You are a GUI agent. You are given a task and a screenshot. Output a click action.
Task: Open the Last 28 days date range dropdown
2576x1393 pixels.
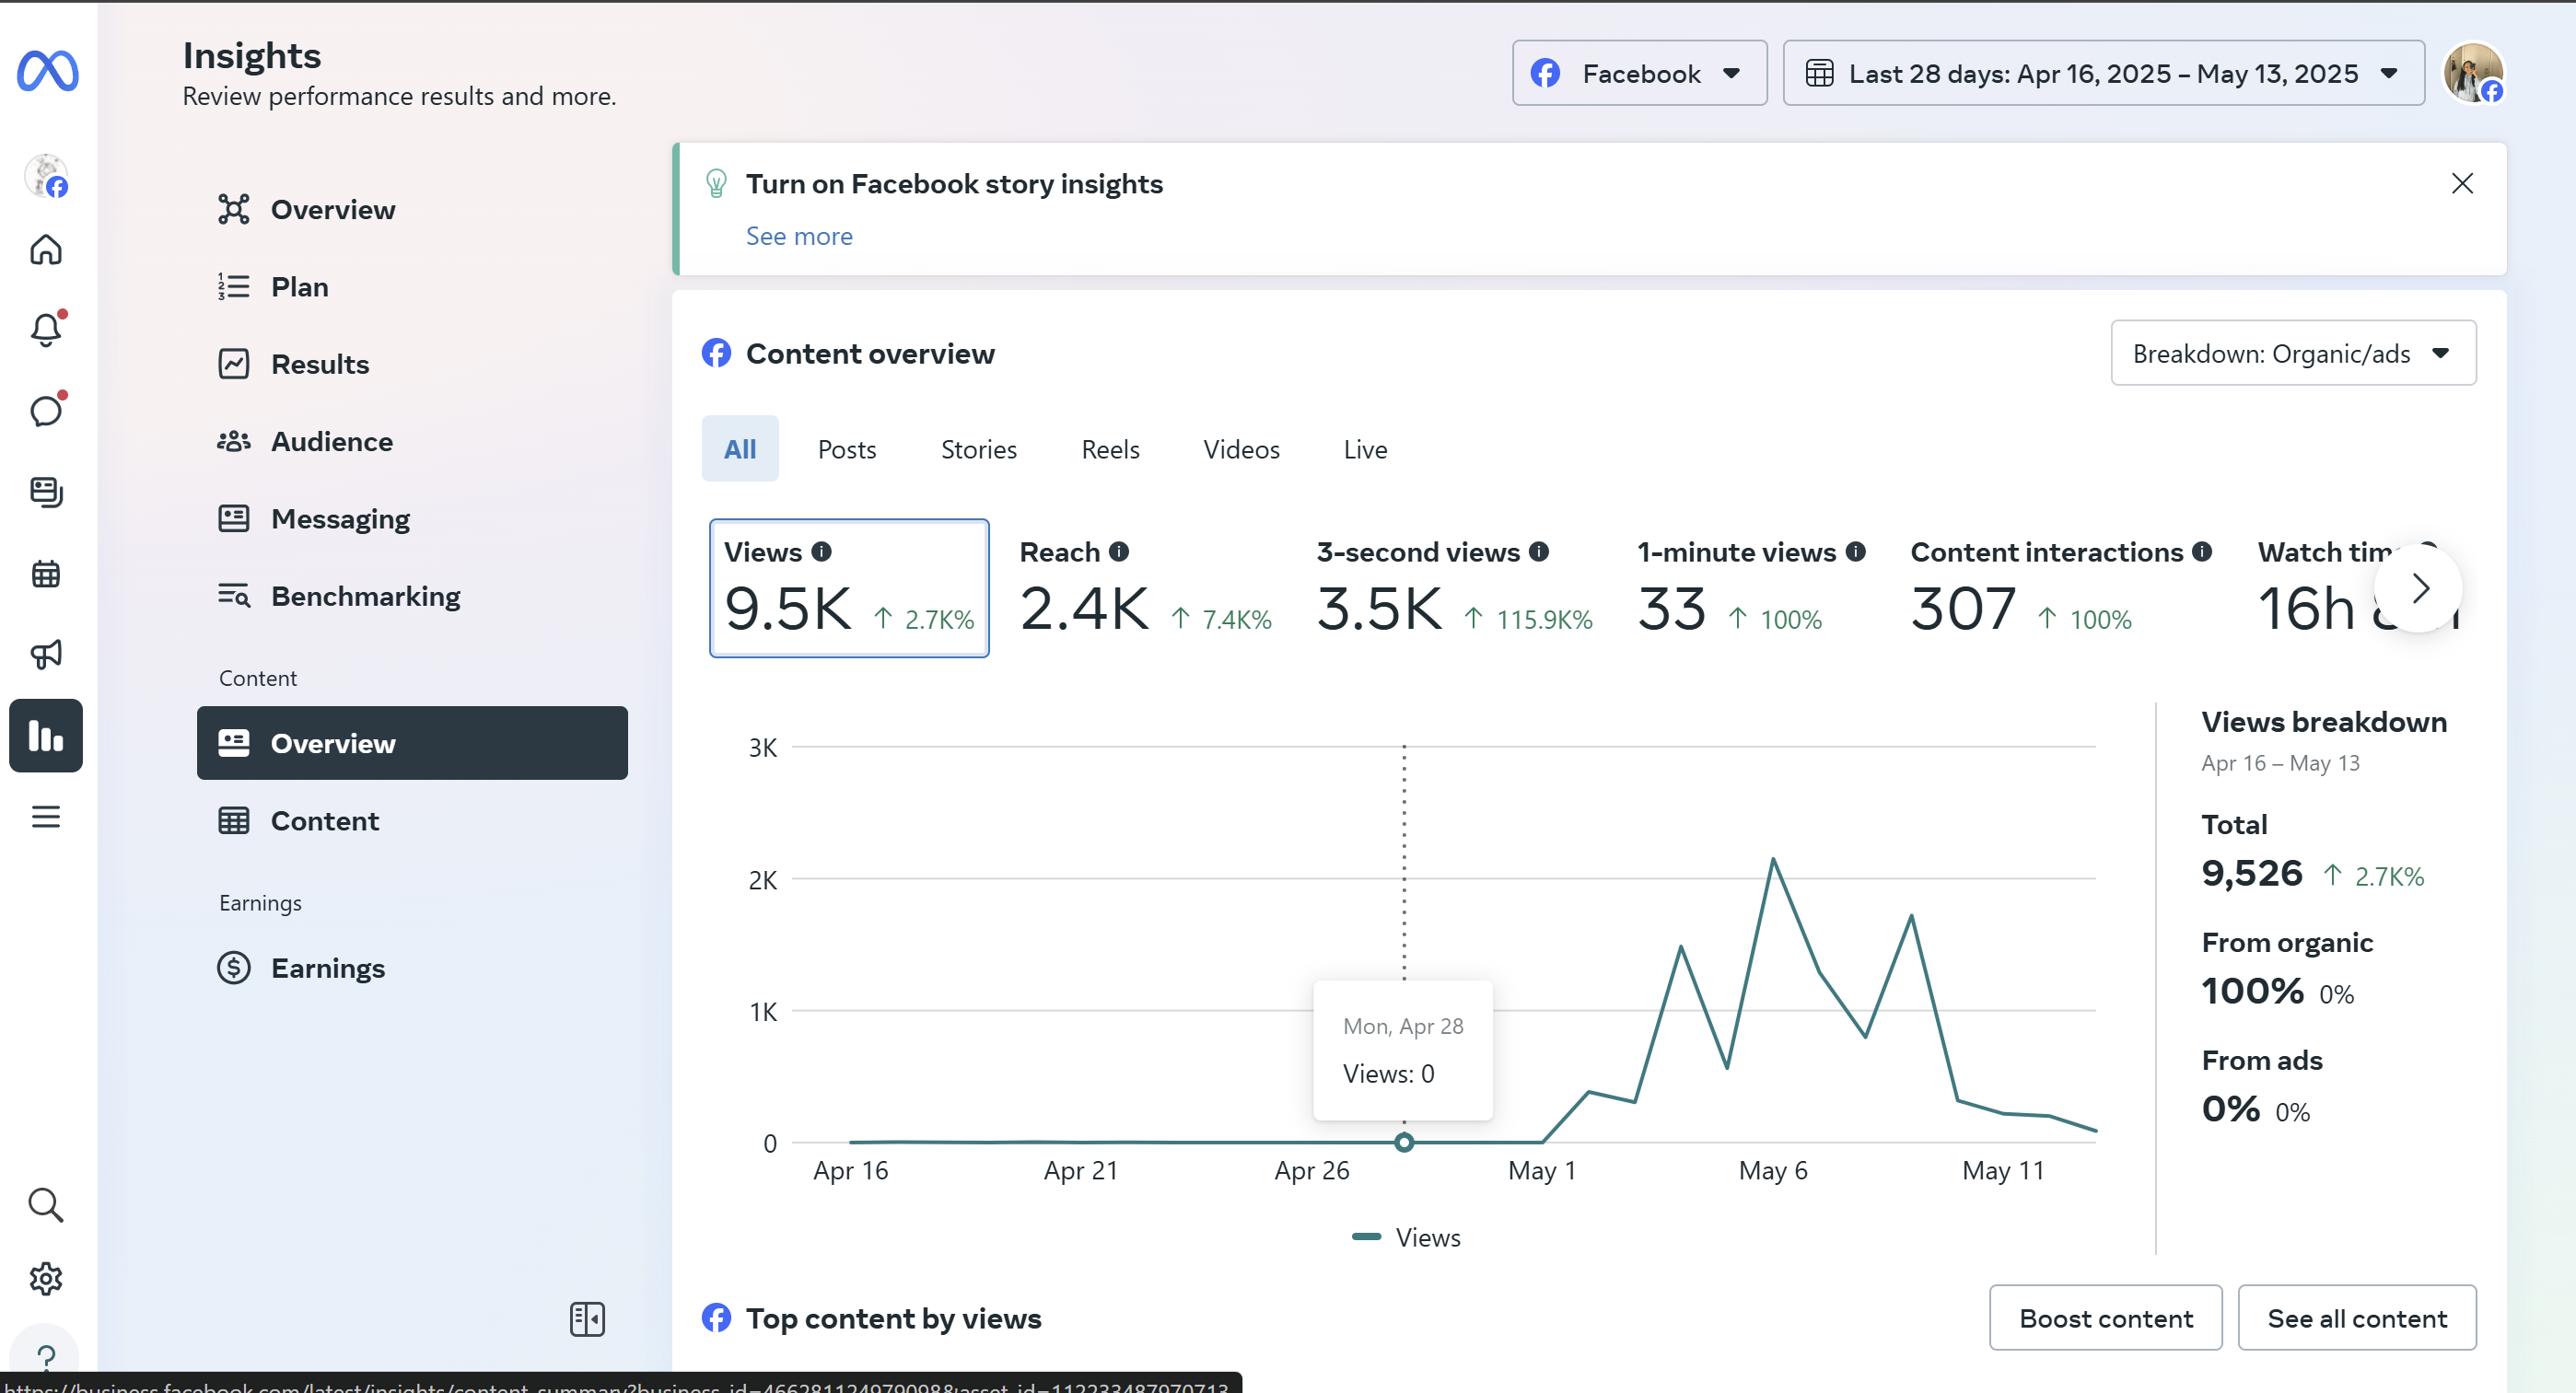pos(2103,73)
